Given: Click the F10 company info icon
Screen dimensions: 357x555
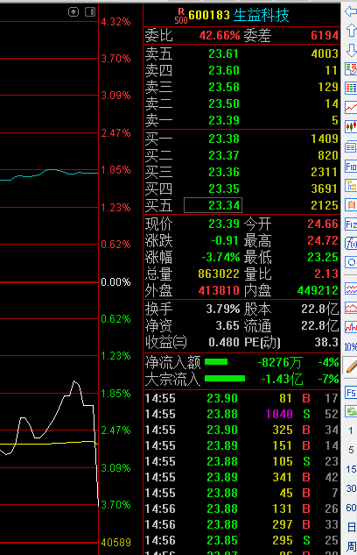Looking at the screenshot, I should (x=351, y=167).
